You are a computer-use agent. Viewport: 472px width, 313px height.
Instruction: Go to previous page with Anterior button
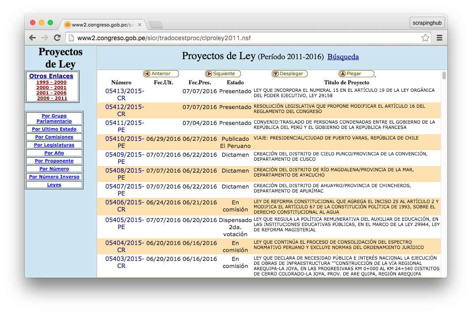coord(161,74)
